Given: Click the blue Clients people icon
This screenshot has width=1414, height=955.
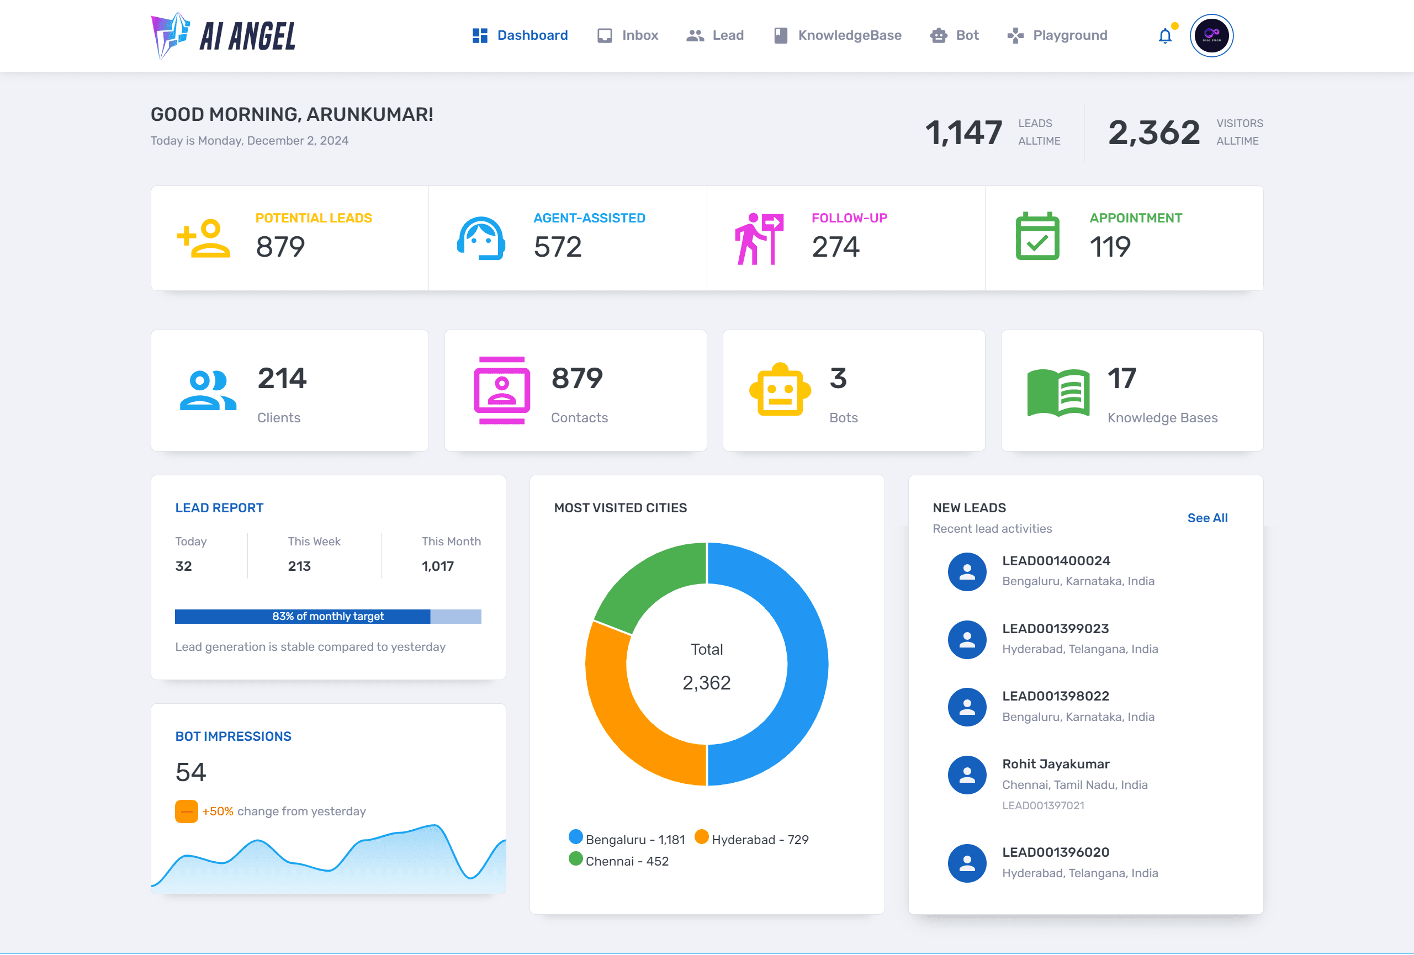Looking at the screenshot, I should point(208,390).
